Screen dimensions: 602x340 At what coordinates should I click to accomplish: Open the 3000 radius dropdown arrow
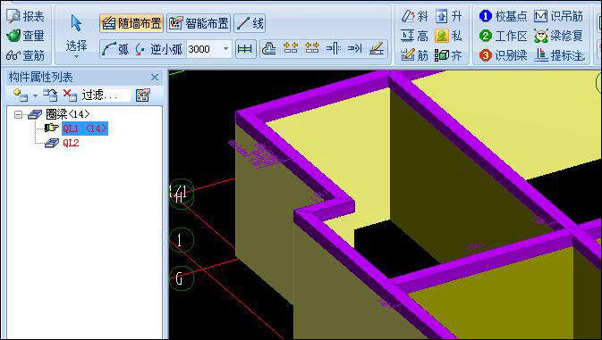coord(225,49)
